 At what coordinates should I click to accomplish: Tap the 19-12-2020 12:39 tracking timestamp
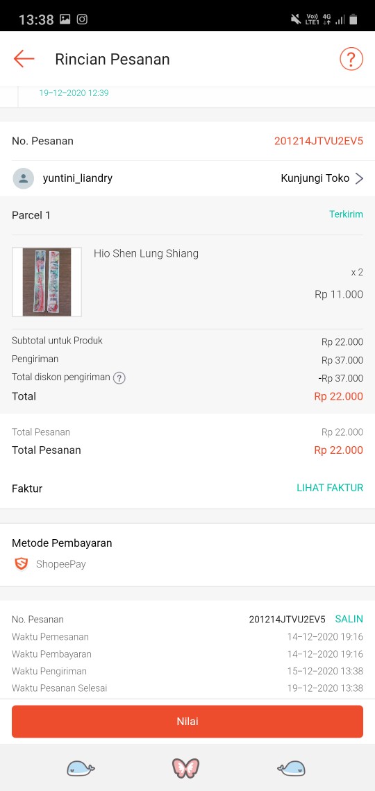(x=74, y=93)
